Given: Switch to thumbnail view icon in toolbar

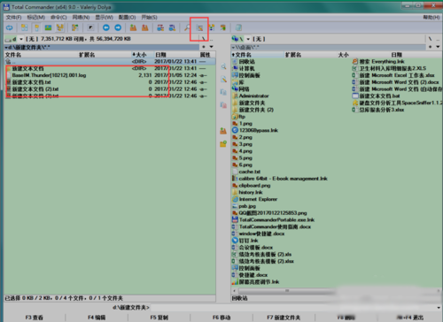Looking at the screenshot, I should point(48,27).
